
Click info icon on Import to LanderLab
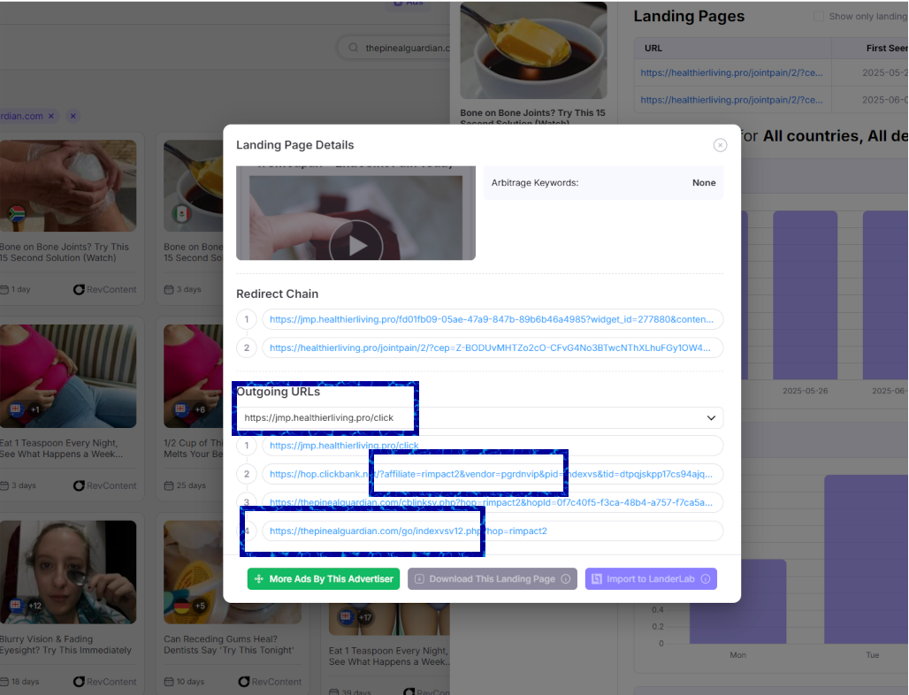(x=706, y=579)
